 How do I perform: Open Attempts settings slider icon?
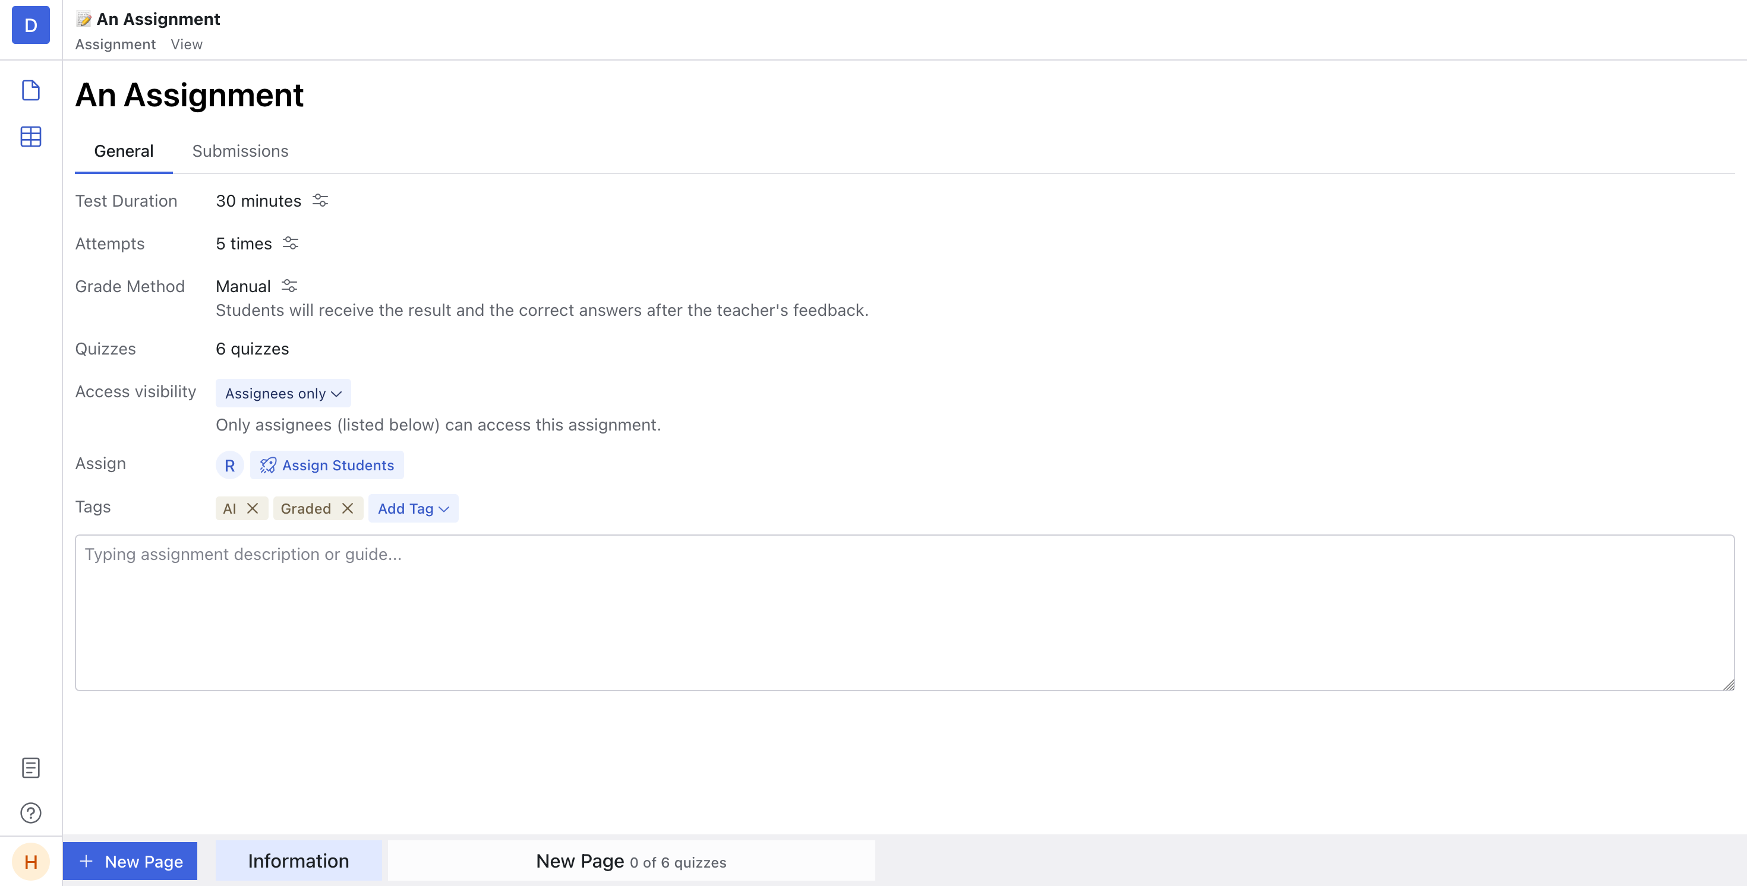[290, 243]
